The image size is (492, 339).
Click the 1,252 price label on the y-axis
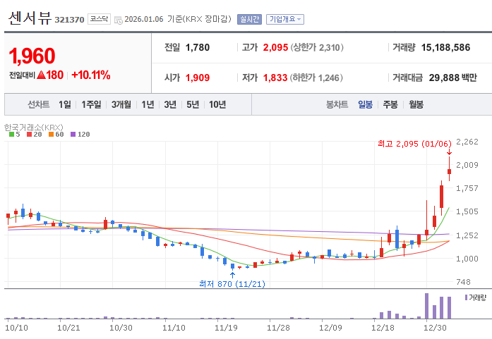coord(467,235)
